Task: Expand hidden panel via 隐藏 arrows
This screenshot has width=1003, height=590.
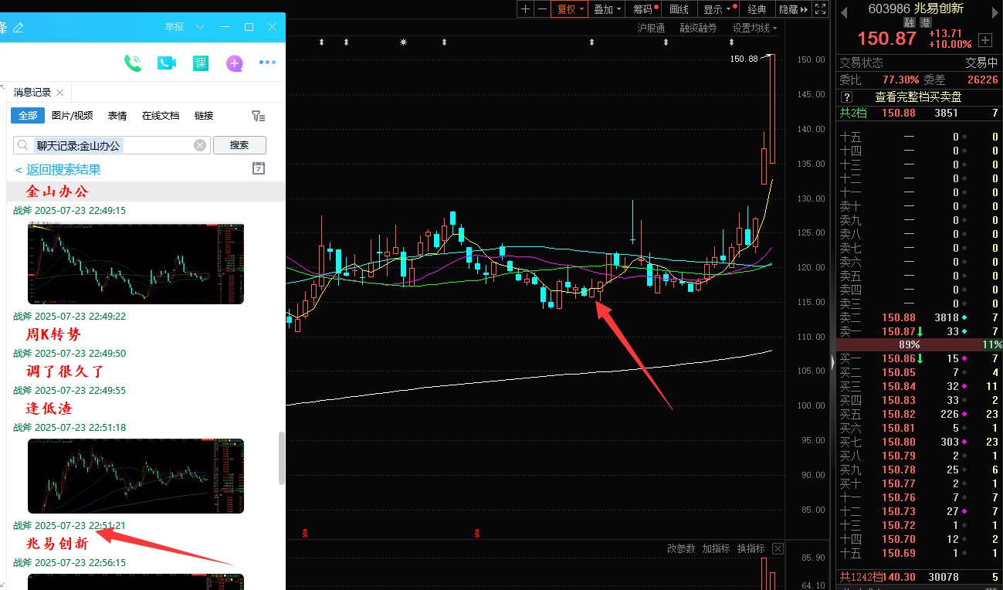Action: pos(794,9)
